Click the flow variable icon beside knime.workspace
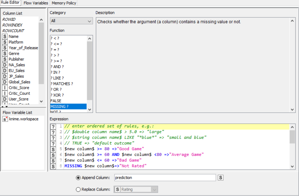 5,119
